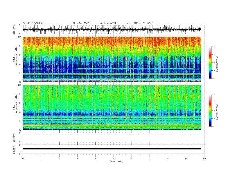The height and width of the screenshot is (178, 230).
Task: Click the "8" minute tick label
Action: click(168, 159)
